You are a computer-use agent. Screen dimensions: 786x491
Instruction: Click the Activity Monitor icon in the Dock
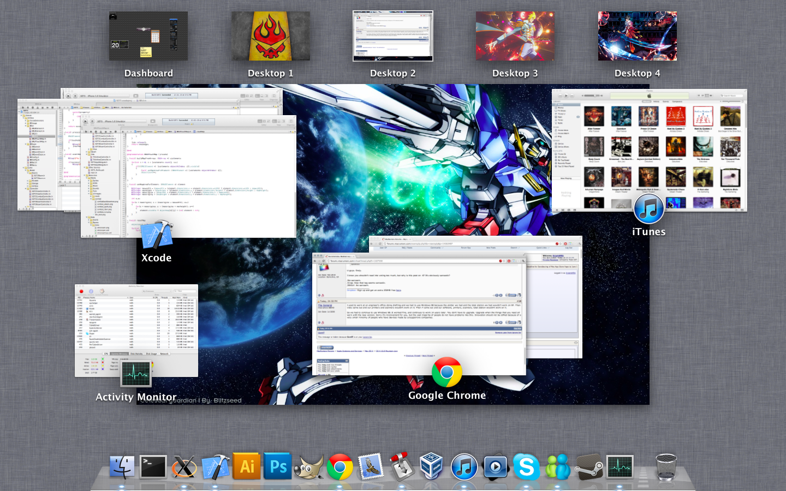pyautogui.click(x=620, y=468)
